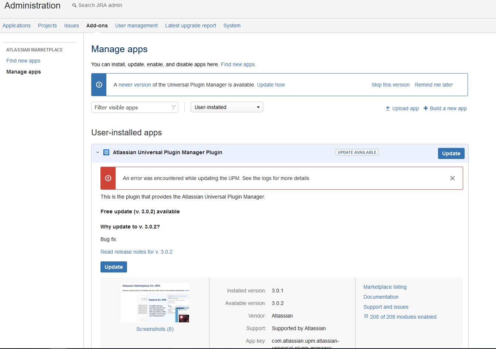Click Update Now link
This screenshot has height=349, width=496.
click(x=271, y=85)
